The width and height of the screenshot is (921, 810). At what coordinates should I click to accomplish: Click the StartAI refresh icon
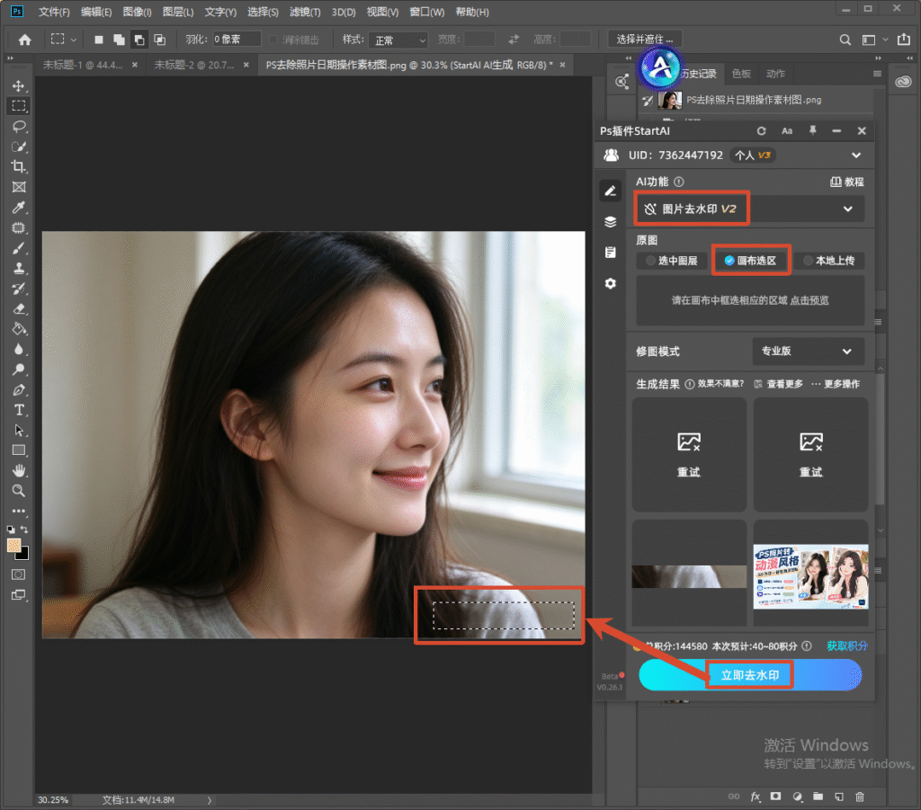pos(761,131)
